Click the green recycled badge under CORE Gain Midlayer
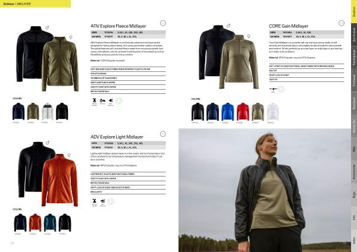Image resolution: width=357 pixels, height=252 pixels. (281, 89)
